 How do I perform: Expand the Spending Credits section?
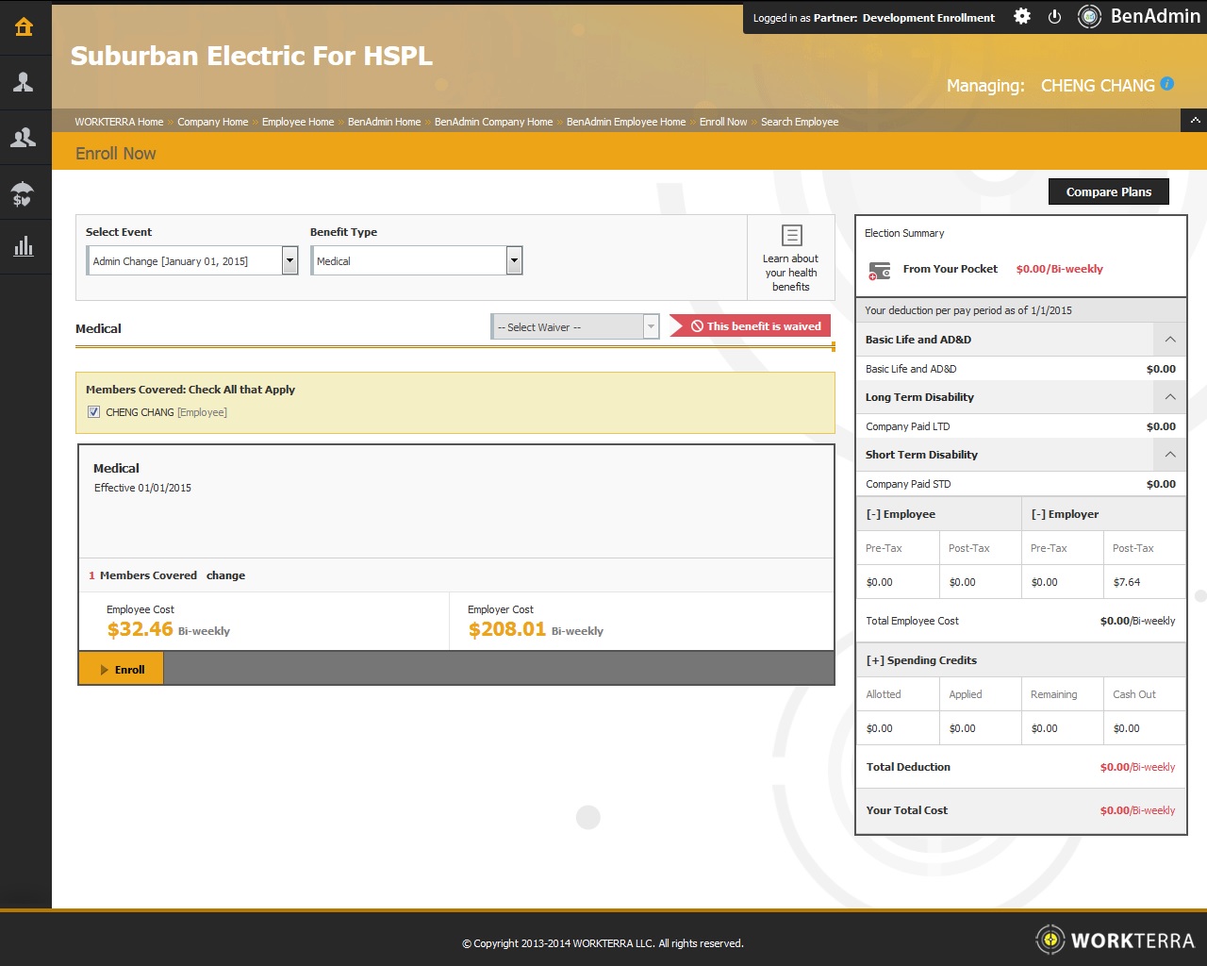point(921,660)
